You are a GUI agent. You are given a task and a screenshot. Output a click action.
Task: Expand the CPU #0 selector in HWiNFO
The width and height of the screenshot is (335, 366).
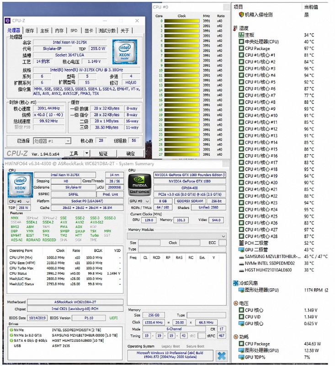[x=19, y=201]
